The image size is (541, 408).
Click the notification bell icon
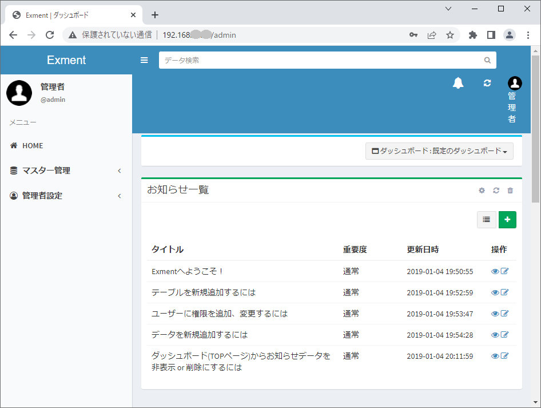click(458, 83)
